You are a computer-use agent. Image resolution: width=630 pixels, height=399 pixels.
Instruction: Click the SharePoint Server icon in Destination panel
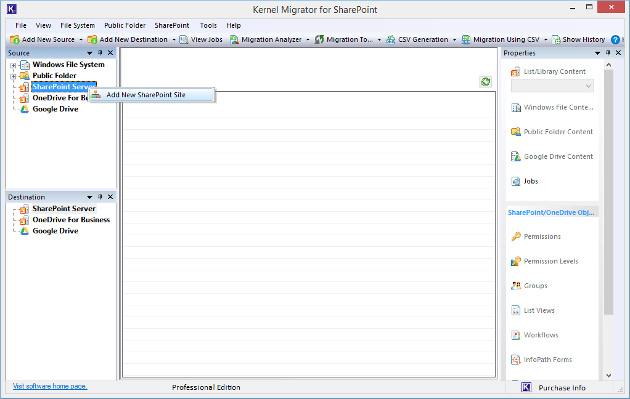[24, 209]
